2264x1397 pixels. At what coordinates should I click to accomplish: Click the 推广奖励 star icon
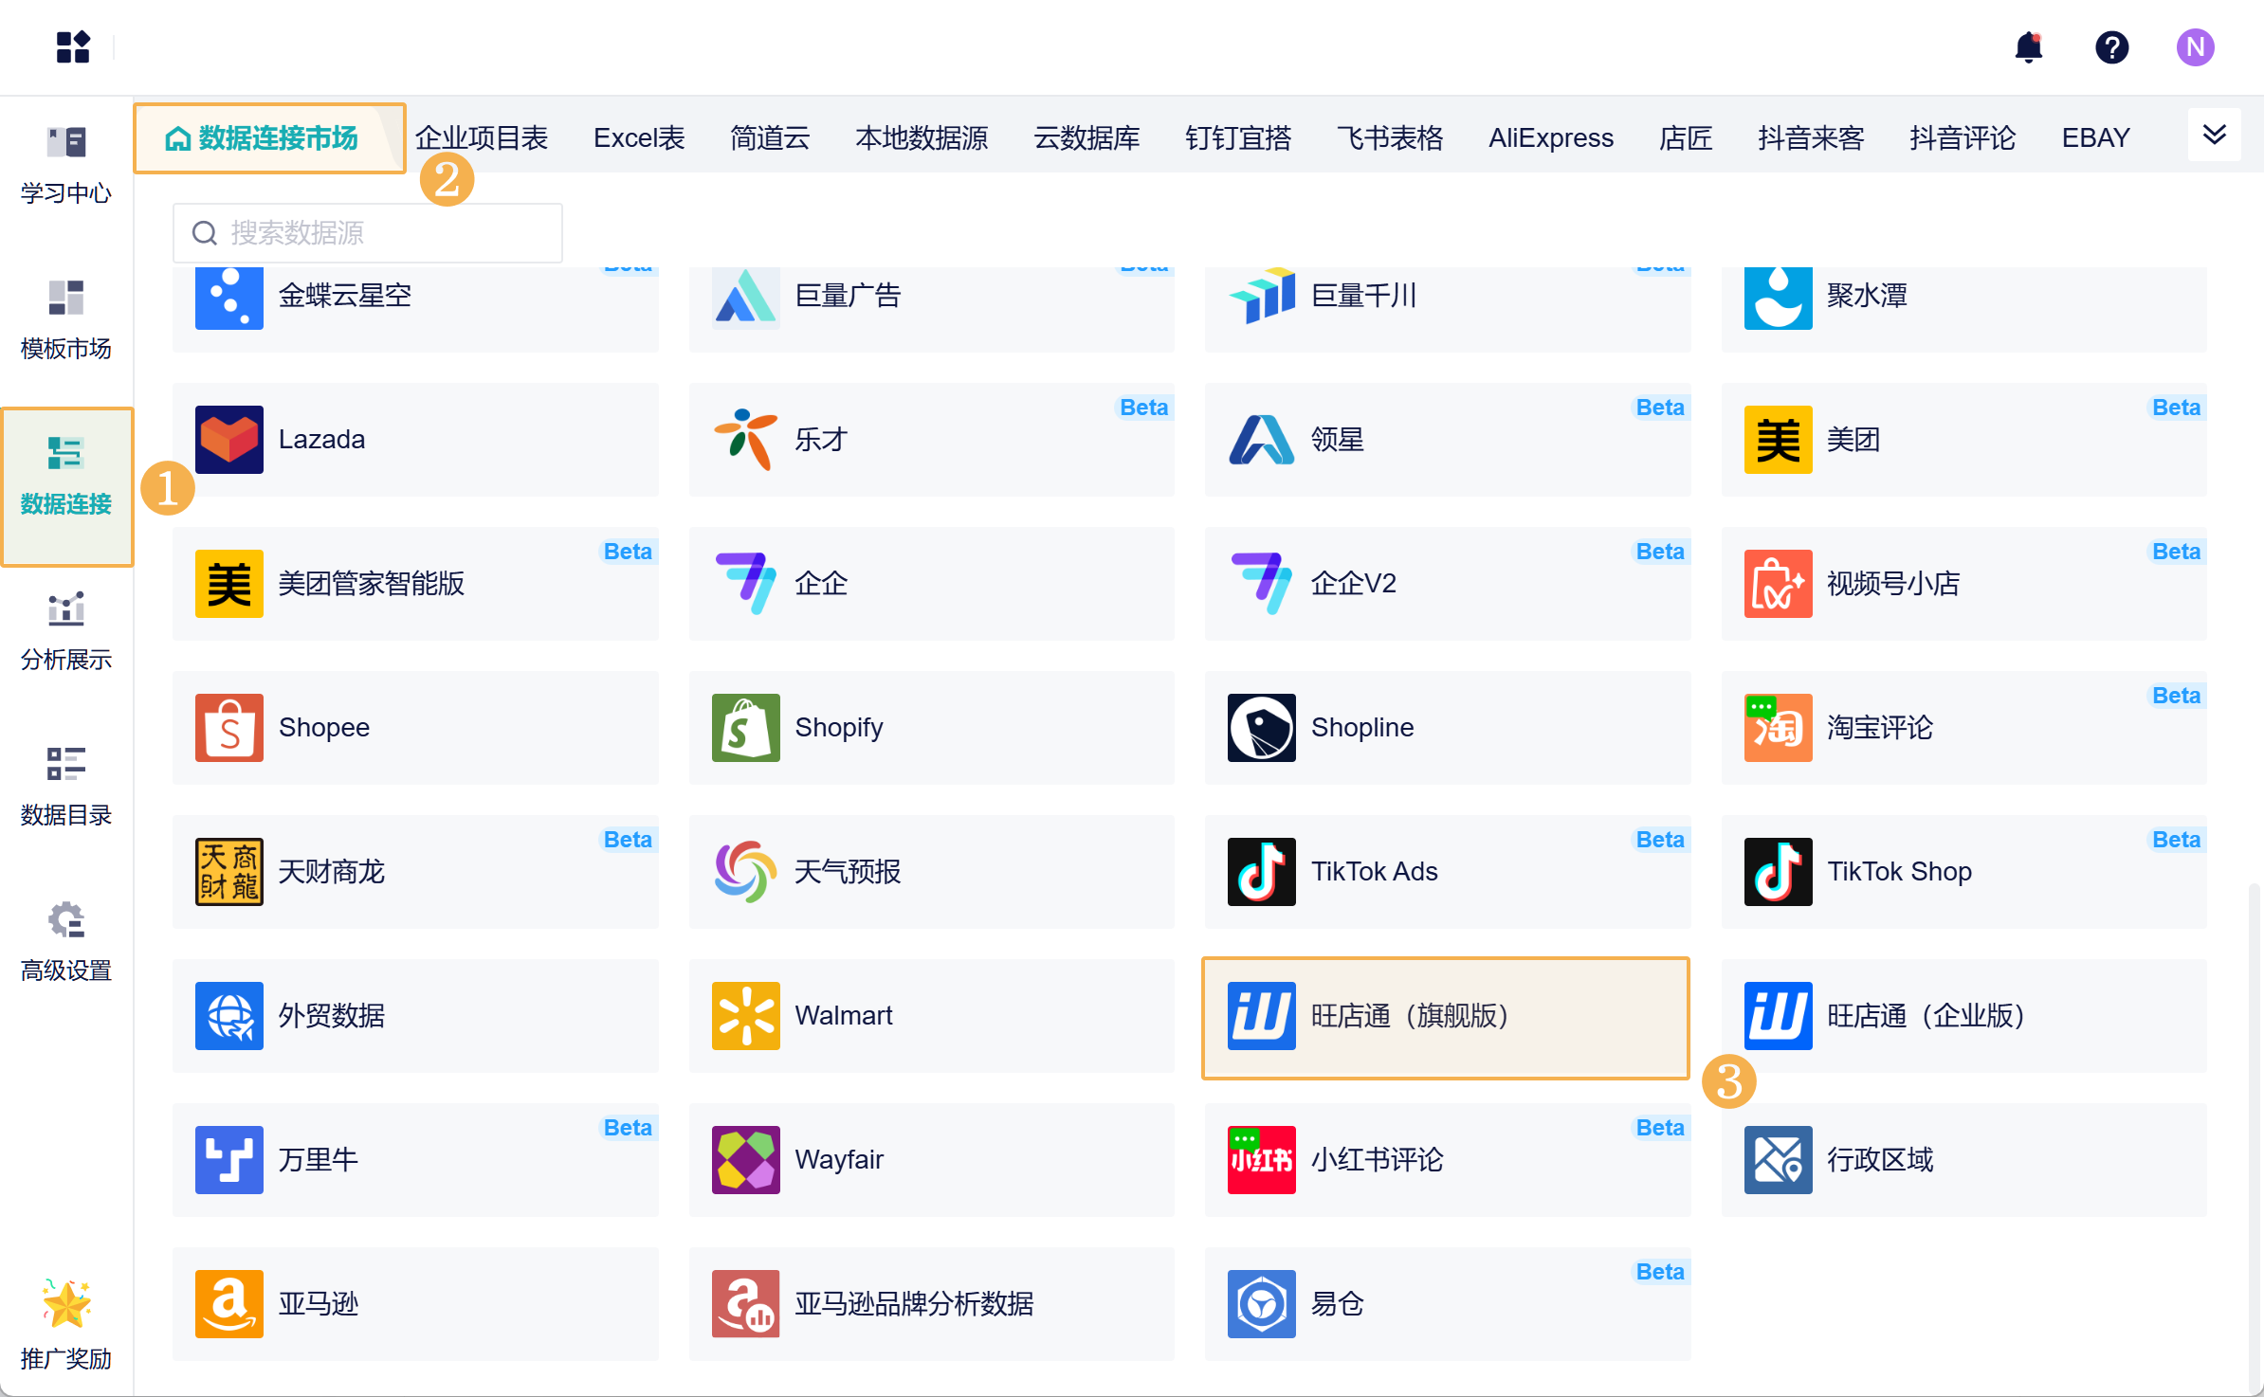coord(66,1304)
